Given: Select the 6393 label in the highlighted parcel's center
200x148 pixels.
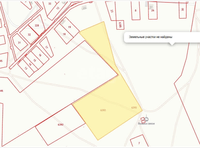Looking at the screenshot, I should pyautogui.click(x=103, y=110).
